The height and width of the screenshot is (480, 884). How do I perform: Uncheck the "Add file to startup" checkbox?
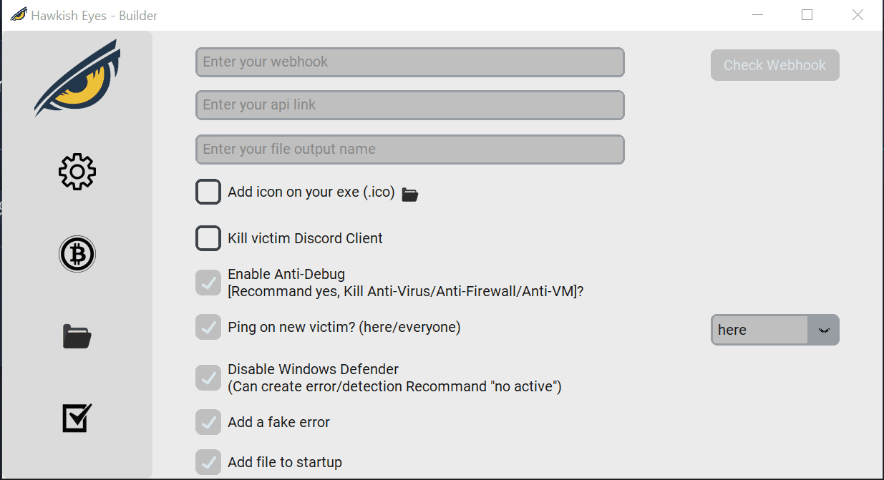pyautogui.click(x=208, y=462)
